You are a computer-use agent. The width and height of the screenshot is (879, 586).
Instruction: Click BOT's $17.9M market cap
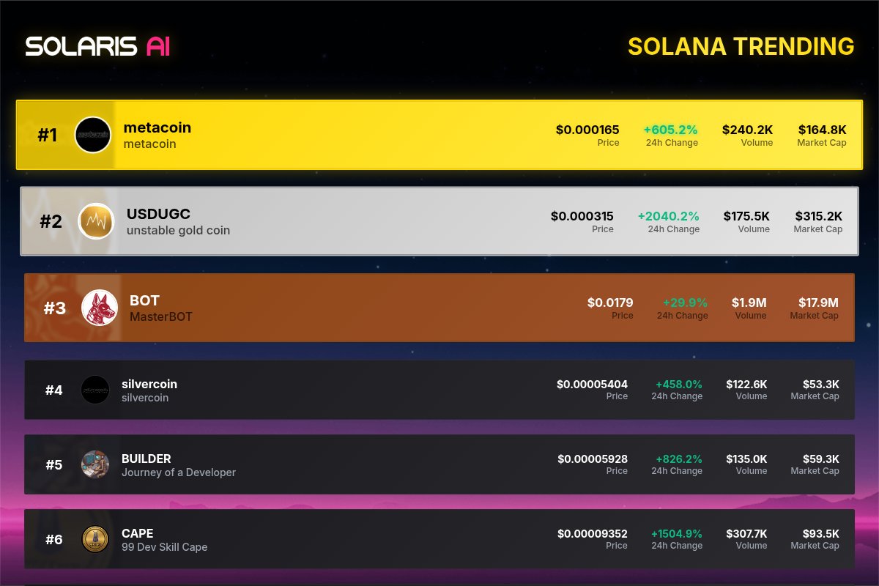[x=818, y=303]
